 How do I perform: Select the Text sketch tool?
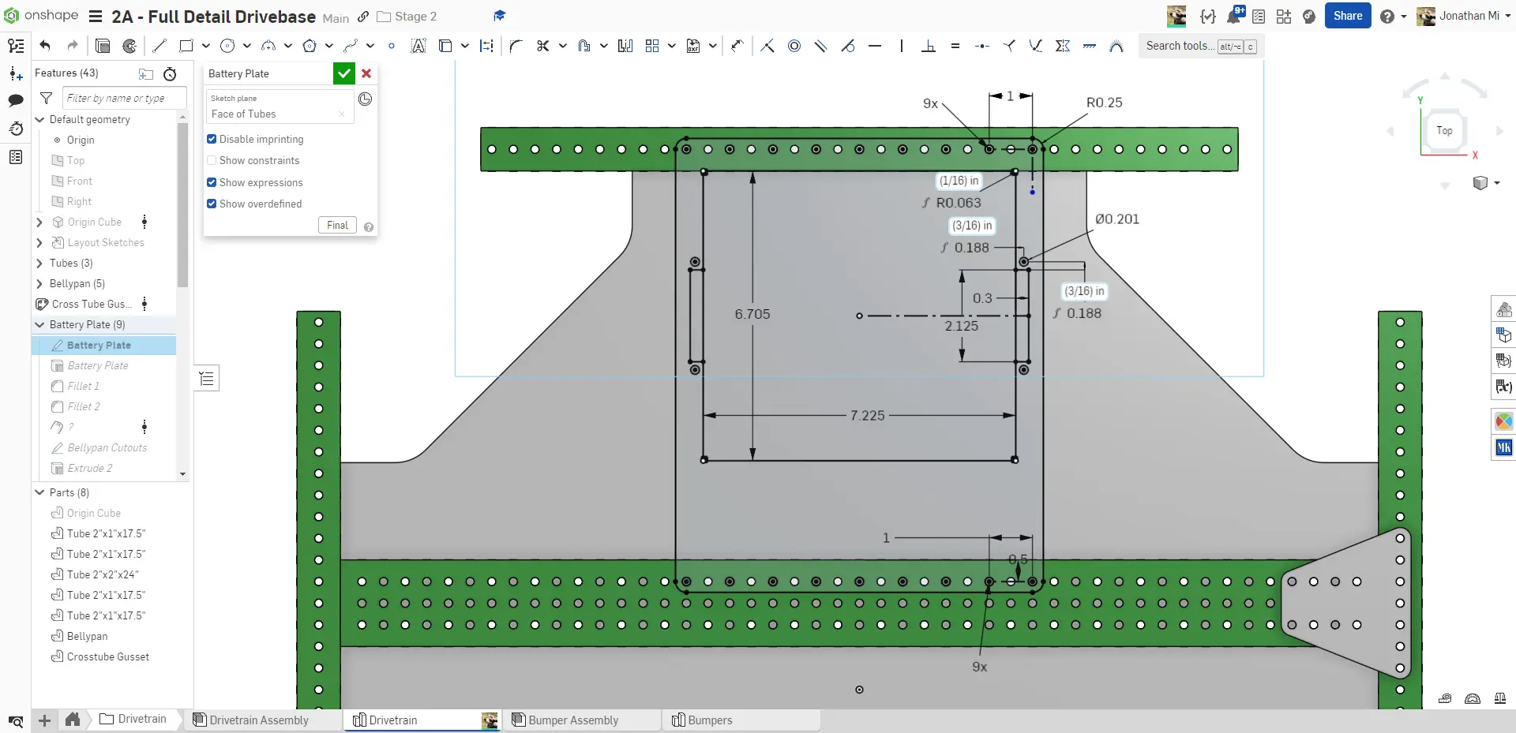coord(418,46)
